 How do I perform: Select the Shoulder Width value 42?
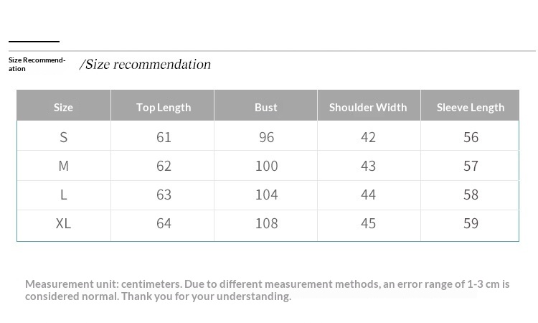pyautogui.click(x=368, y=137)
